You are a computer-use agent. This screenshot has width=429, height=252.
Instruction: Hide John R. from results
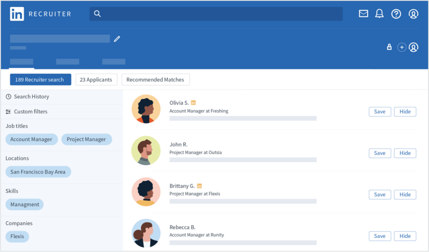[x=405, y=153]
